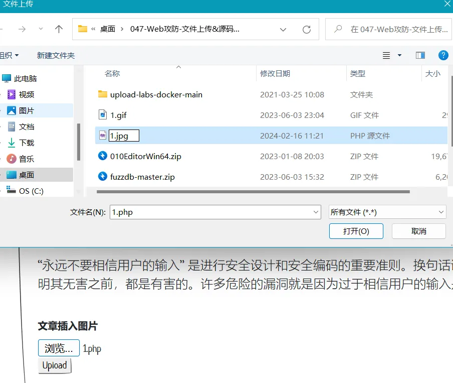This screenshot has width=453, height=383.
Task: Sort files by 修改日期 column header
Action: [275, 74]
